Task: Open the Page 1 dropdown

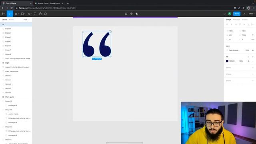Action: coord(27,20)
